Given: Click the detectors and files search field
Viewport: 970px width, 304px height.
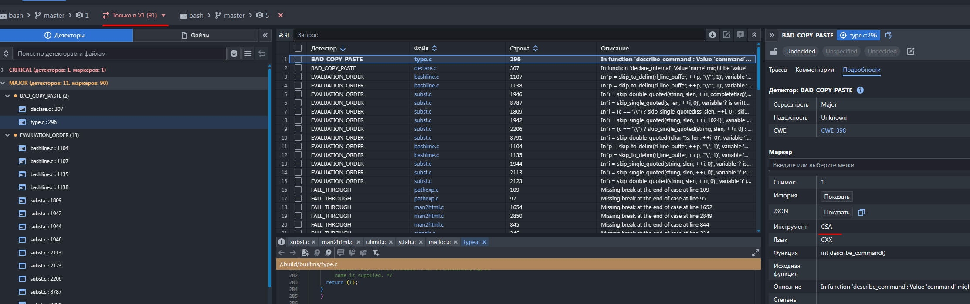Looking at the screenshot, I should pos(120,53).
